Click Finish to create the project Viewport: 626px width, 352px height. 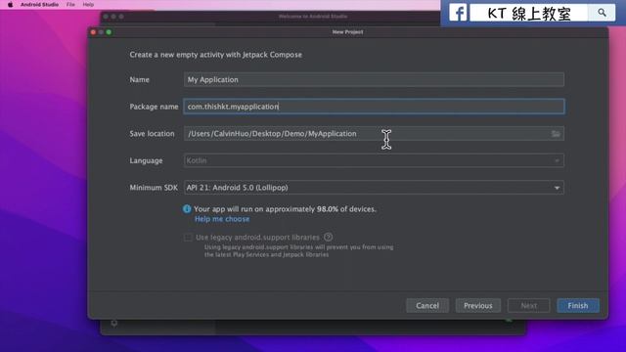(578, 306)
